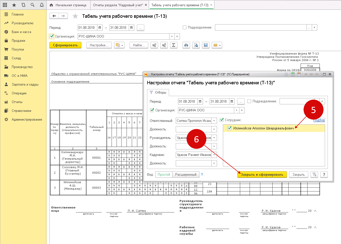This screenshot has height=244, width=341.
Task: Enable the Подразделение checkbox in dialog
Action: 249,101
